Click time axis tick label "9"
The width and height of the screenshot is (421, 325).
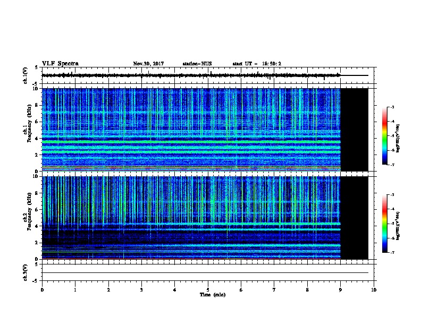(340, 290)
